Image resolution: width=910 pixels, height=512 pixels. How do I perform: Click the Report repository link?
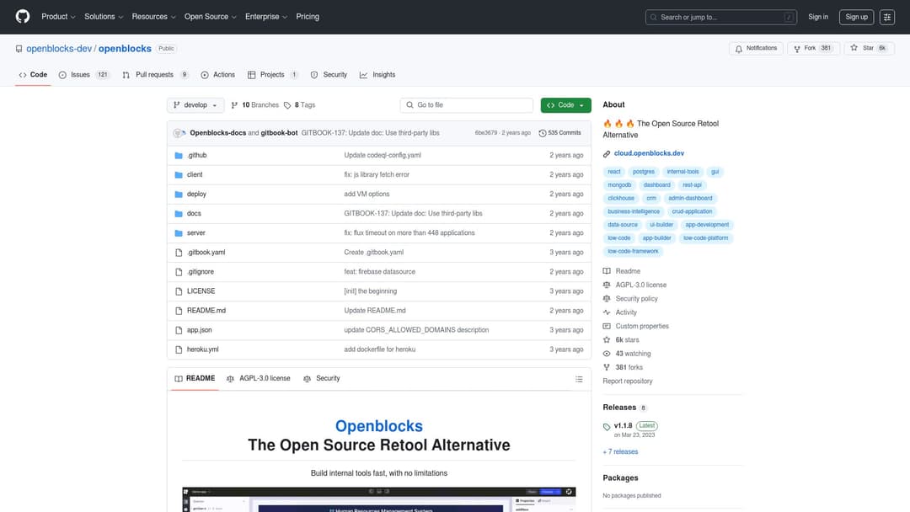click(x=628, y=381)
